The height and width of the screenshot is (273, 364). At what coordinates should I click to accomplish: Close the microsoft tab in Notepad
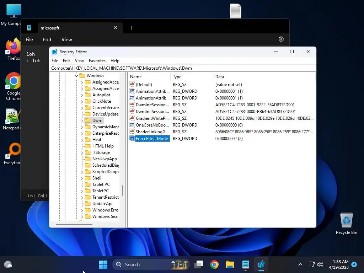tap(116, 28)
